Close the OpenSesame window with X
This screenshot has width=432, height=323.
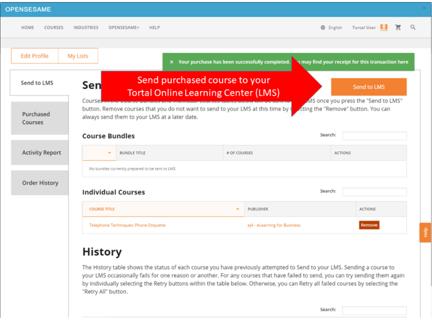coord(424,9)
